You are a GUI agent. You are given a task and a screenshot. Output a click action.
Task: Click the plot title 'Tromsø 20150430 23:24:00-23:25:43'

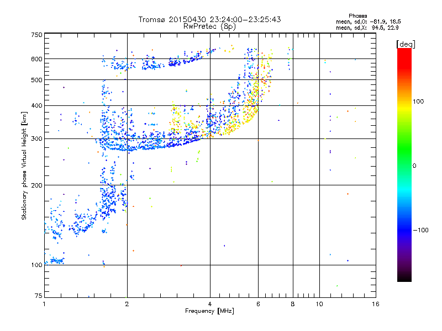coord(210,19)
